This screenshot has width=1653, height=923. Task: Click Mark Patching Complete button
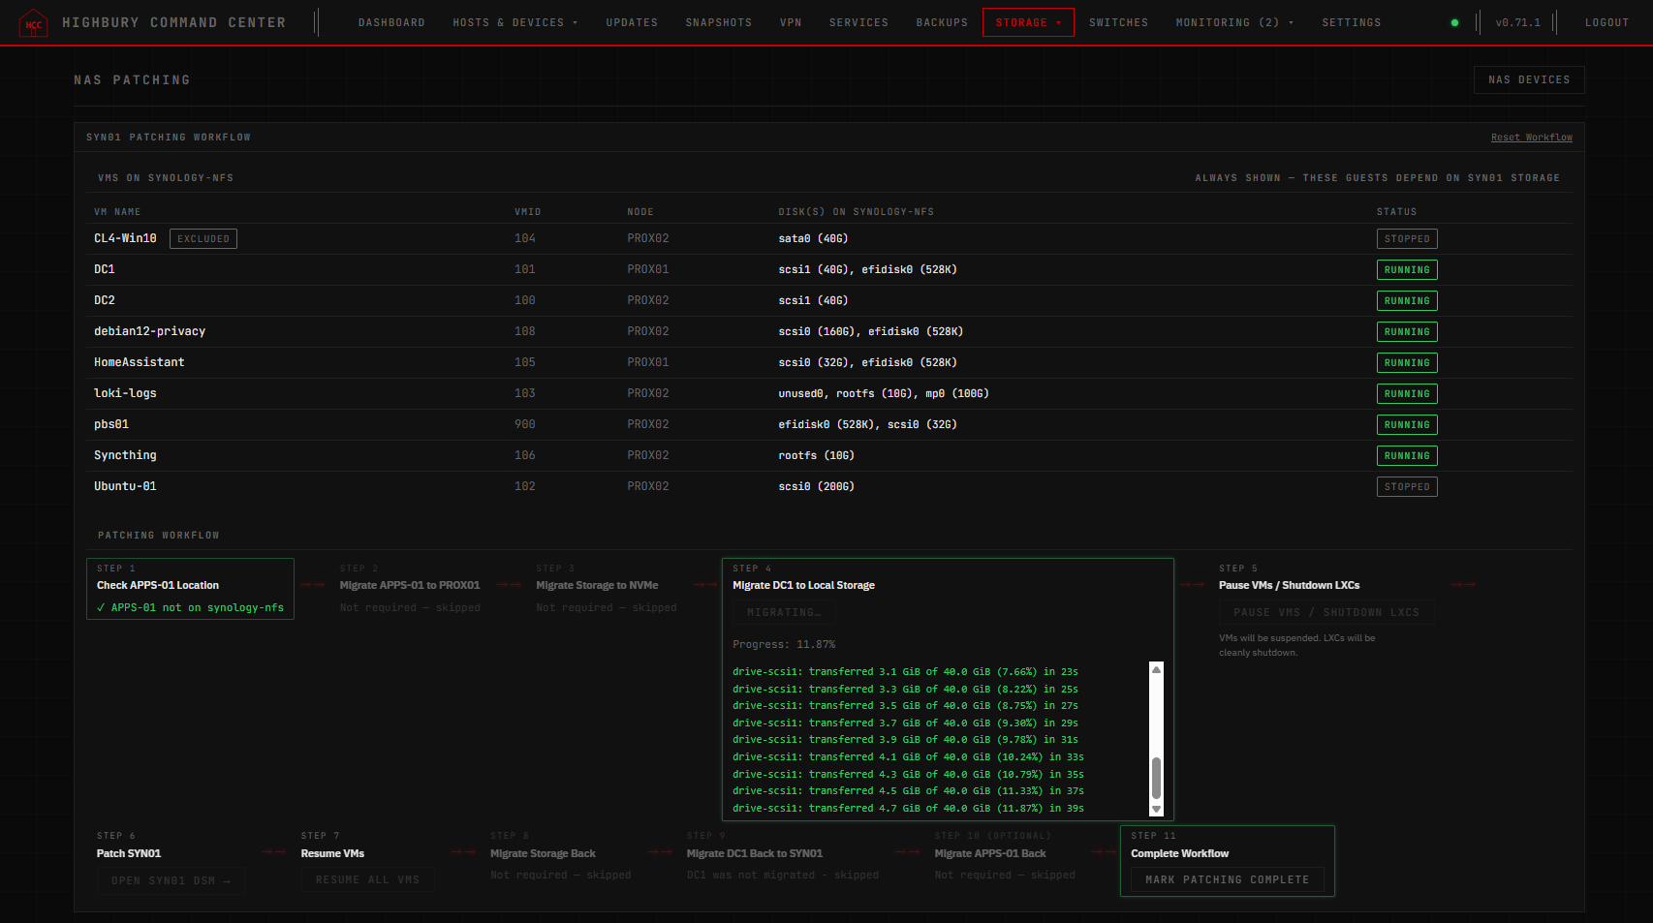pos(1227,879)
